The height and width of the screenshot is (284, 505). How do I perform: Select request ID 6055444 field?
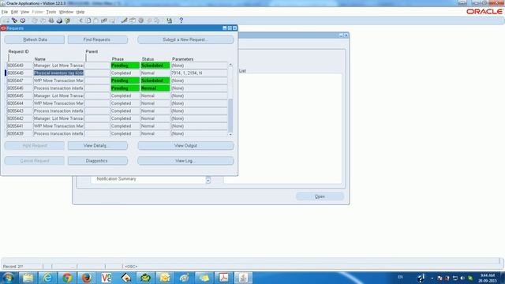click(x=20, y=103)
